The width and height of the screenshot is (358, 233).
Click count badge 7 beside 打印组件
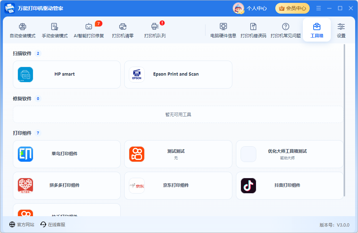pos(38,133)
